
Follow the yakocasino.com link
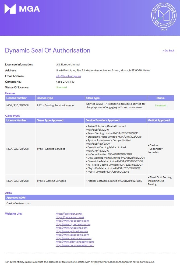pyautogui.click(x=72, y=235)
